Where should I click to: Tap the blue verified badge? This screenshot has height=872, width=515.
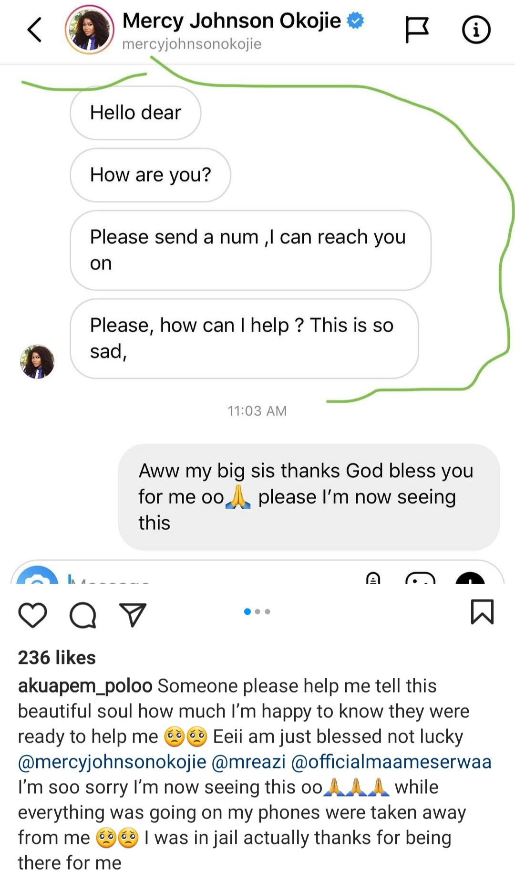pyautogui.click(x=355, y=21)
